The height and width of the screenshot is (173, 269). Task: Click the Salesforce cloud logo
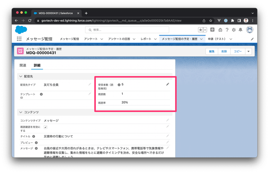coord(21,30)
